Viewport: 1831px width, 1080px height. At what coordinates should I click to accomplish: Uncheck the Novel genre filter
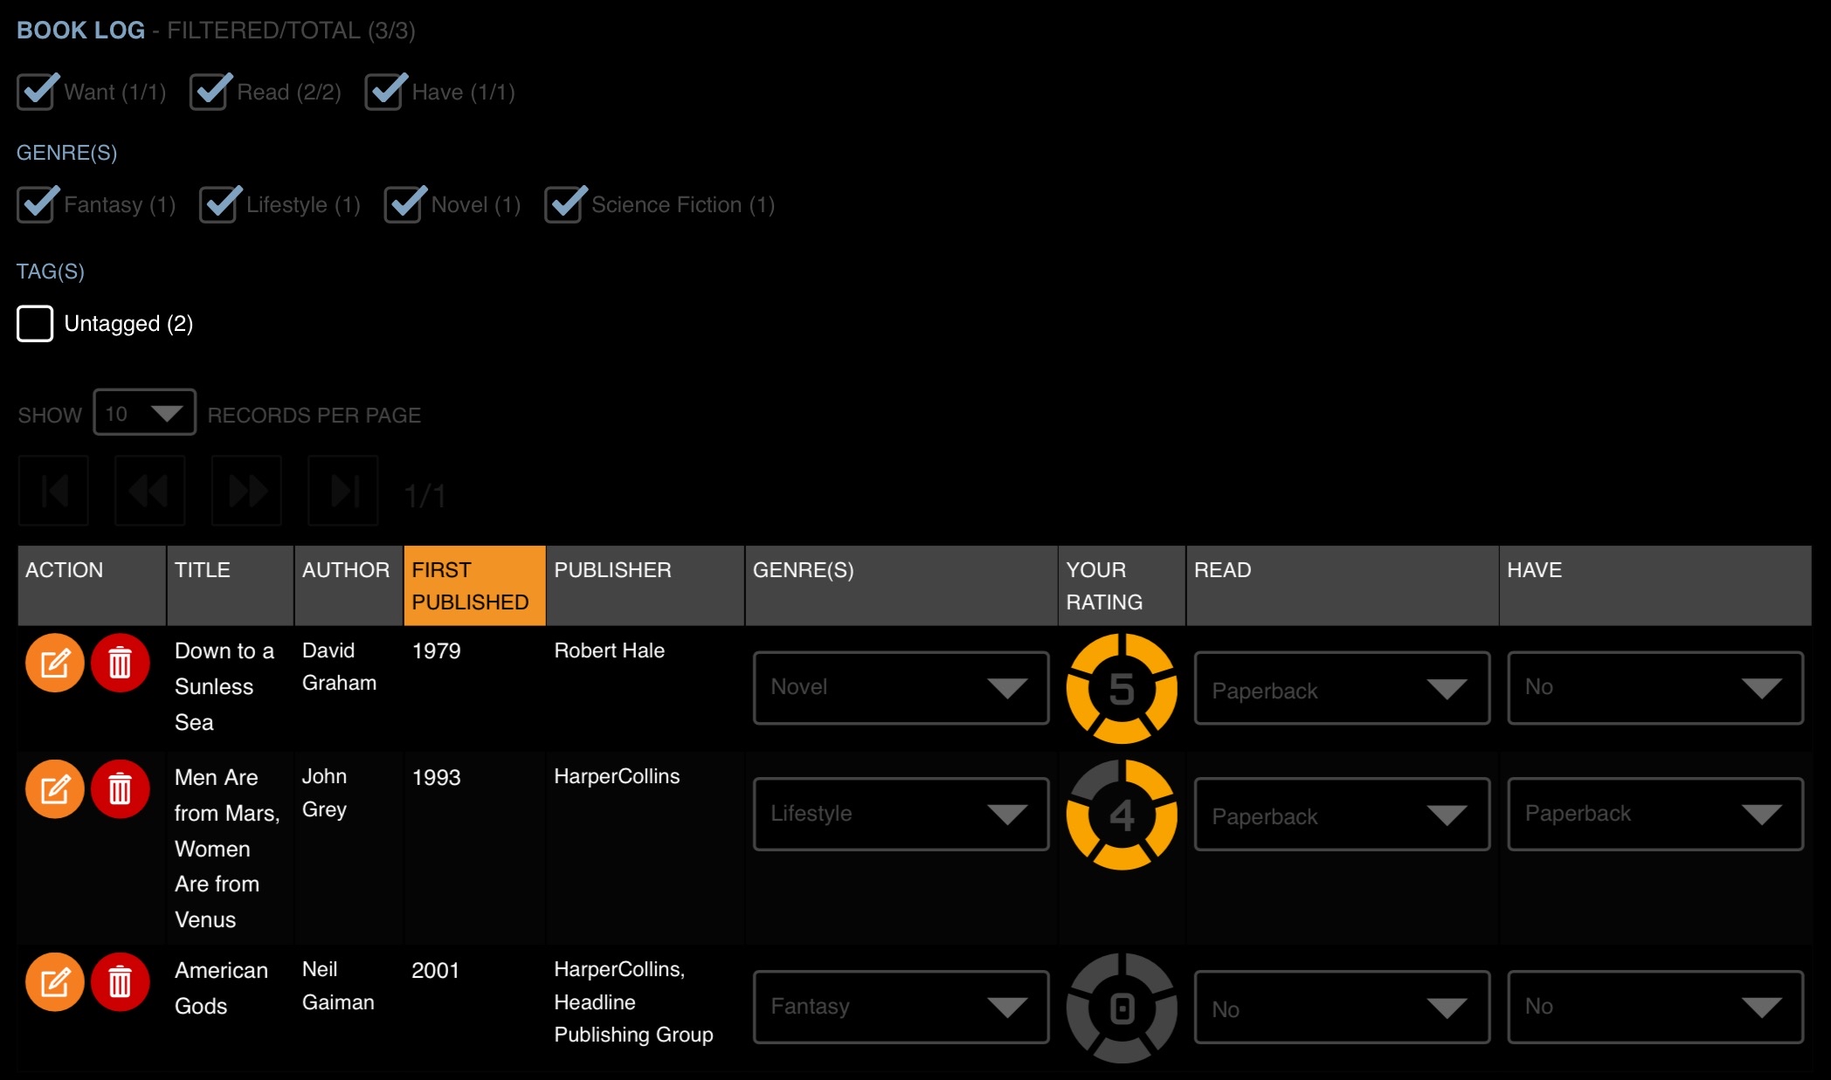coord(404,204)
